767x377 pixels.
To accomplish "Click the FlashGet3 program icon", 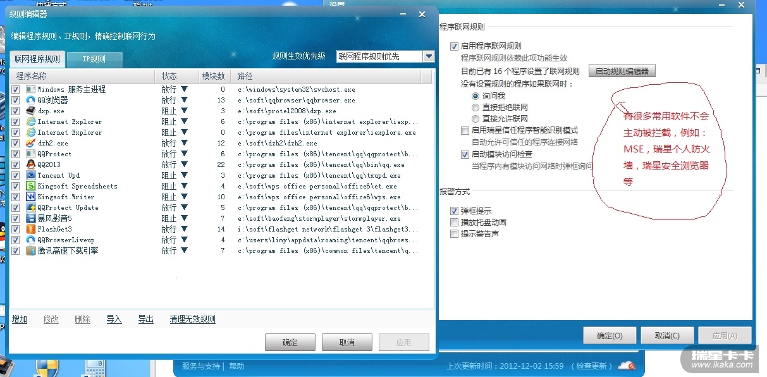I will click(31, 229).
